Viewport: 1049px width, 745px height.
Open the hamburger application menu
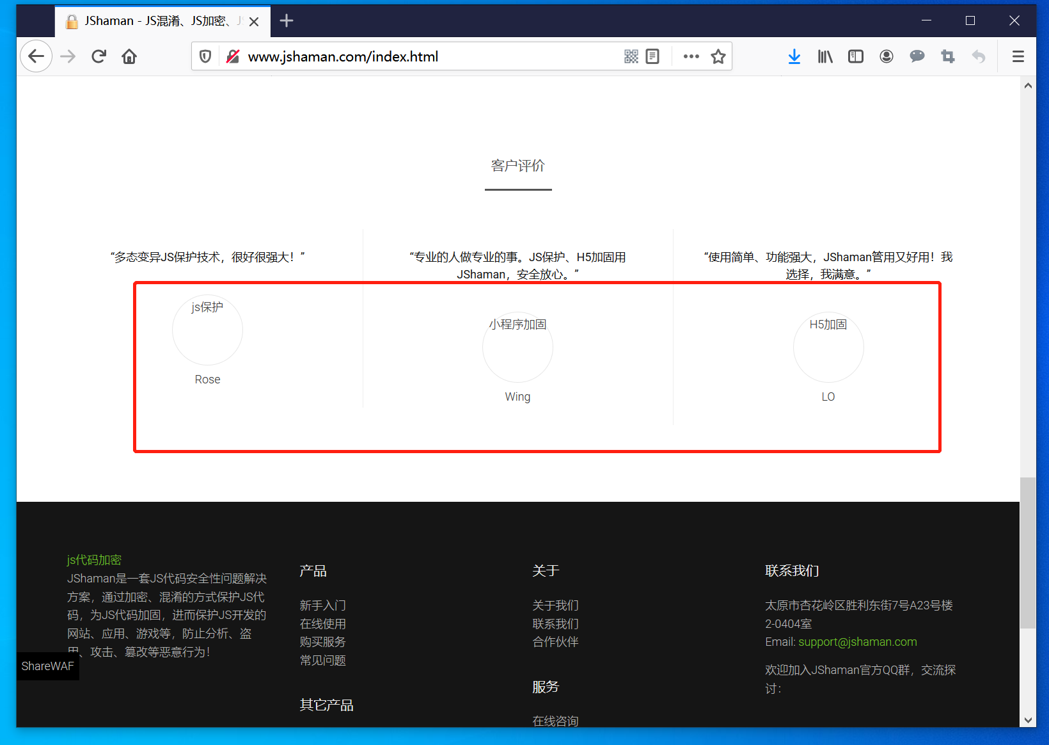pyautogui.click(x=1018, y=56)
